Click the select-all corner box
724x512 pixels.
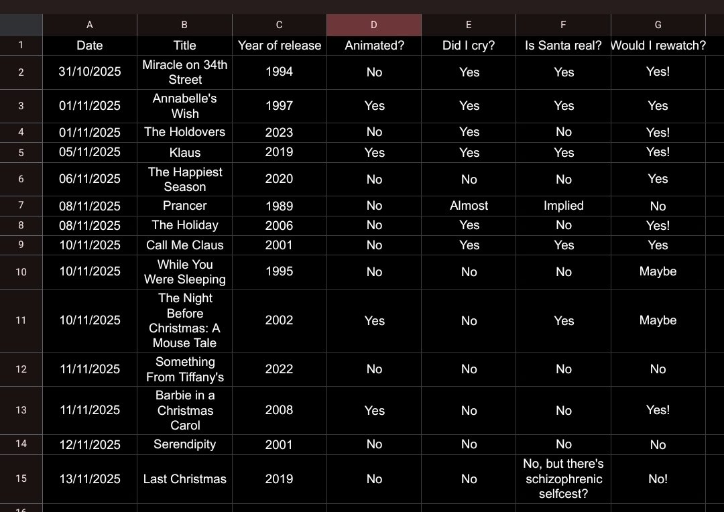[21, 25]
